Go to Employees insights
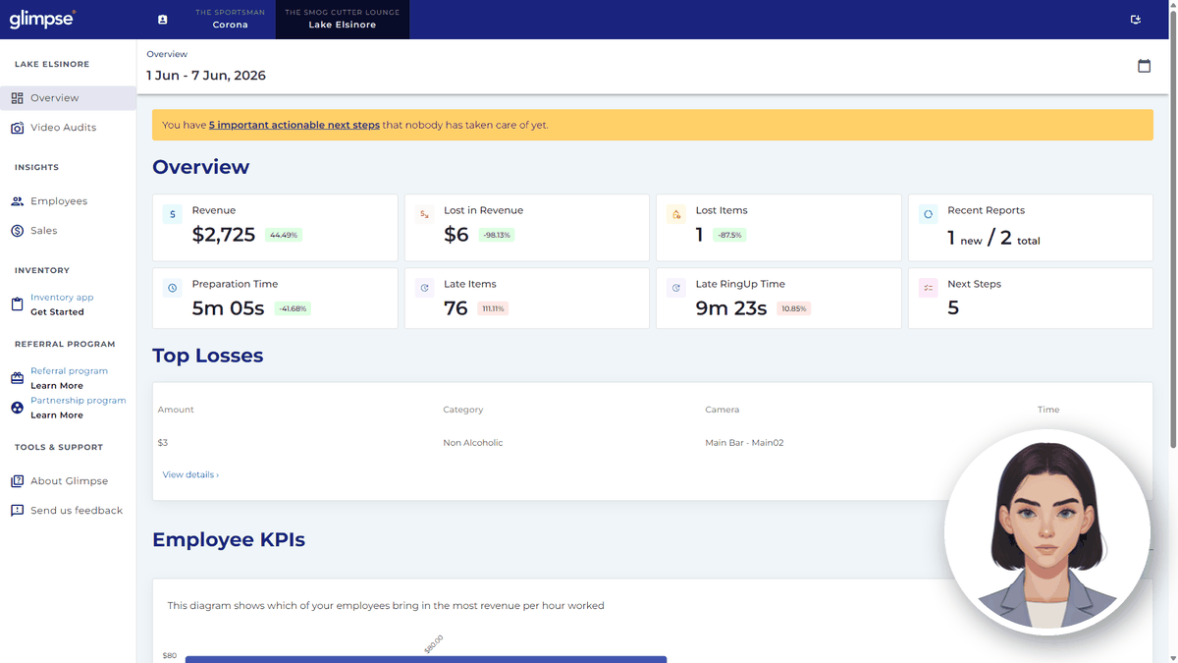 68,201
